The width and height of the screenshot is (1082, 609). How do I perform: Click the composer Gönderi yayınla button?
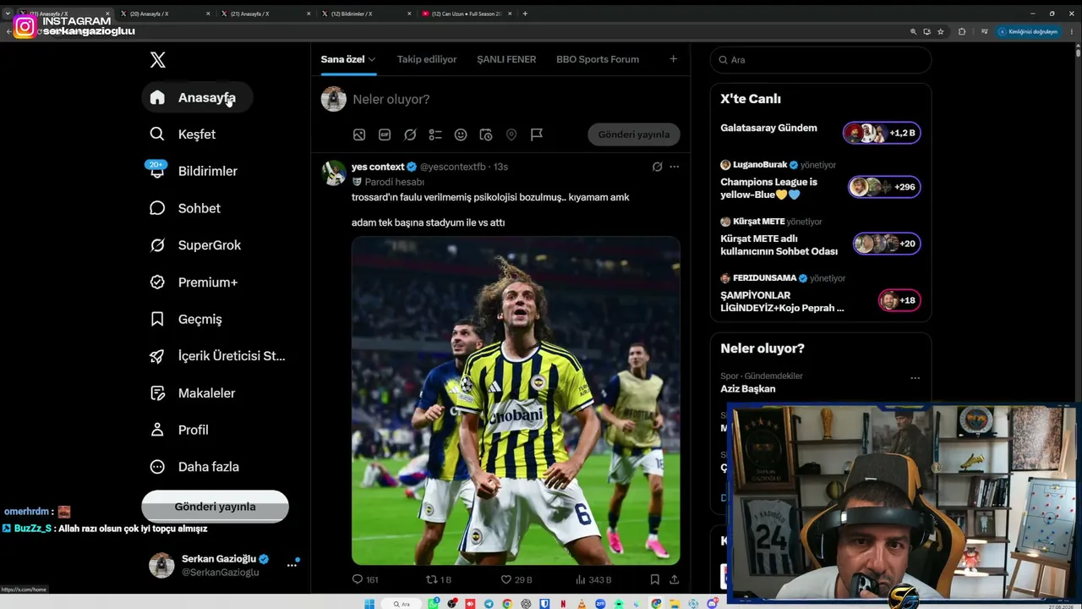(634, 134)
